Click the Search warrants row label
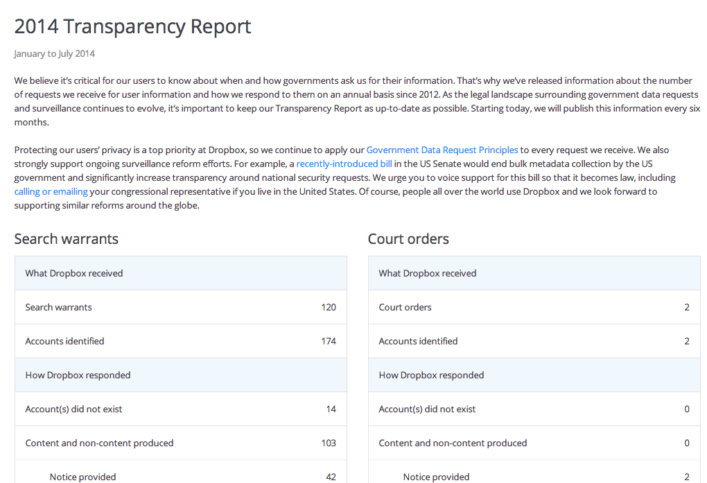The width and height of the screenshot is (707, 483). pyautogui.click(x=59, y=308)
